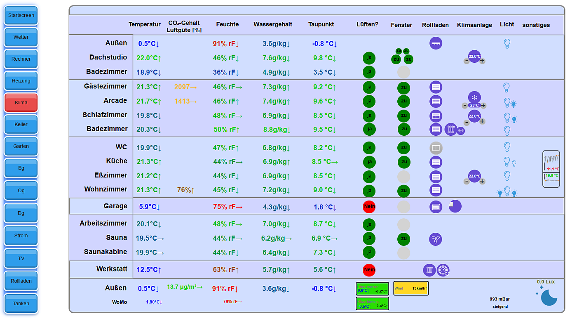577x321 pixels.
Task: Increase the Dachstudio climate setpoint with plus
Action: (482, 61)
